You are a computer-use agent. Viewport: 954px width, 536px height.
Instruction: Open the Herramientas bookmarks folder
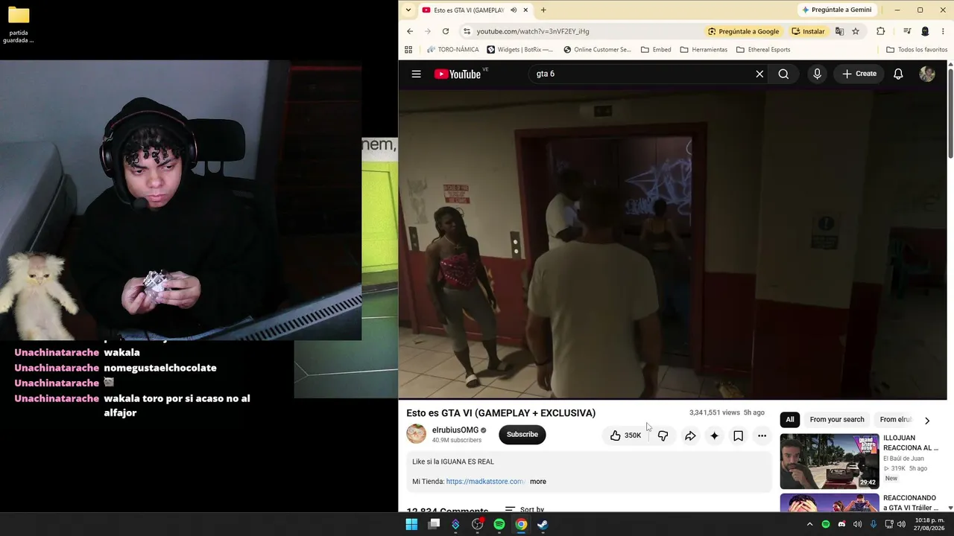click(704, 50)
